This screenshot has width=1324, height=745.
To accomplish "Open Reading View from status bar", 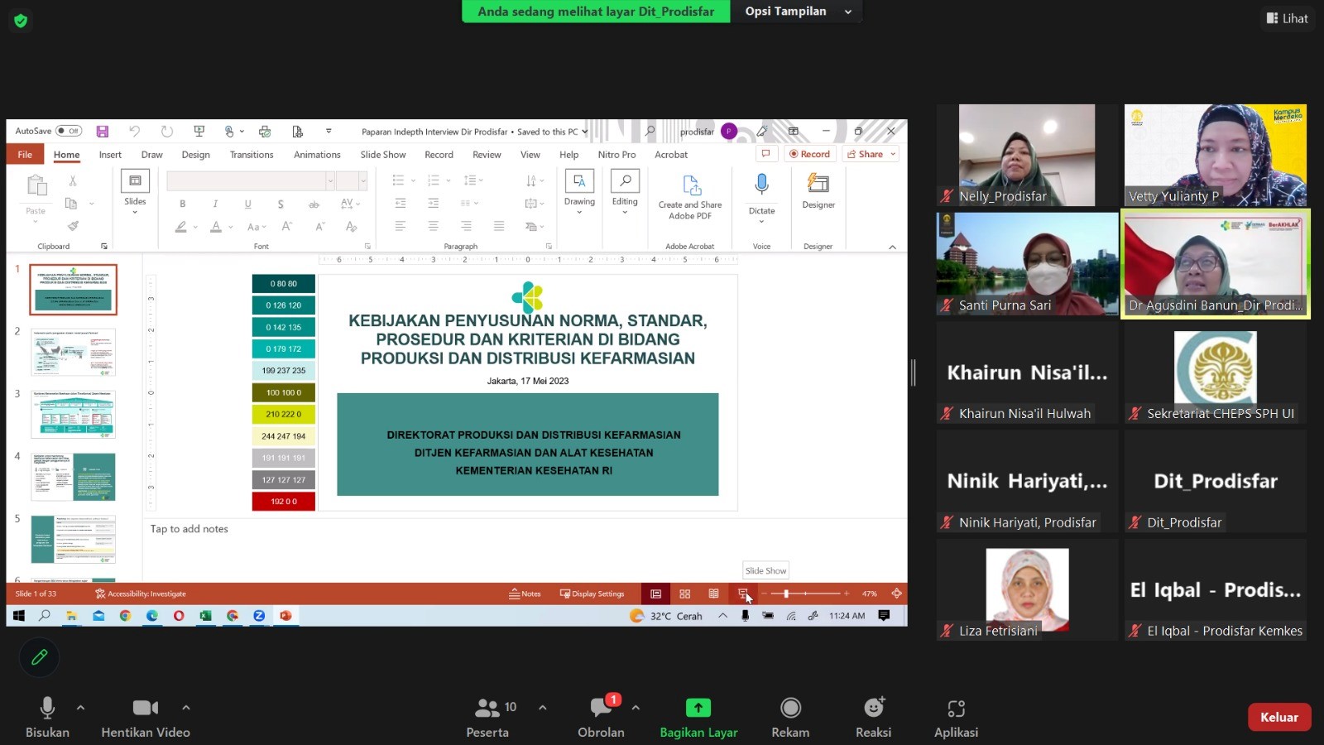I will 713,594.
